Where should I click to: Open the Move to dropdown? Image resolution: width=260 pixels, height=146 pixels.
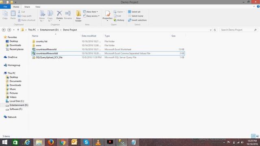pyautogui.click(x=42, y=16)
